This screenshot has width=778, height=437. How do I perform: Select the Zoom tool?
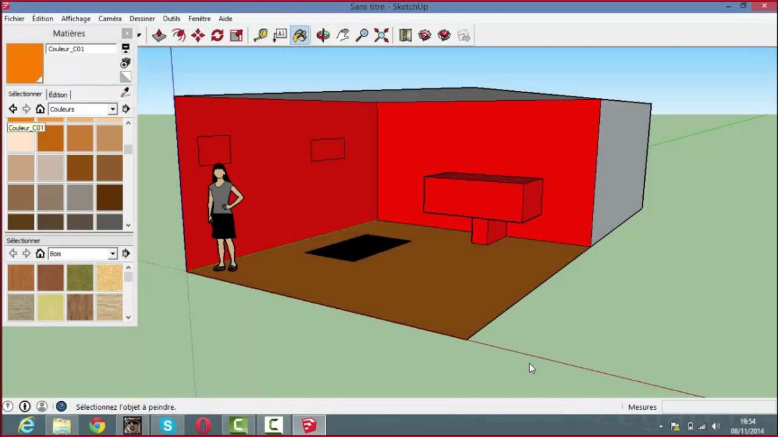pyautogui.click(x=361, y=36)
